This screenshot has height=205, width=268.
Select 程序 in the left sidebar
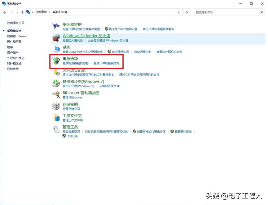pyautogui.click(x=9, y=47)
